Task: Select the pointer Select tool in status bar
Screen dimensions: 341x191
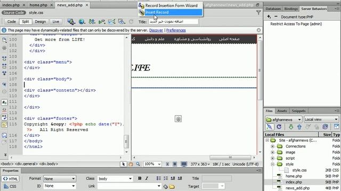Action: click(x=123, y=164)
